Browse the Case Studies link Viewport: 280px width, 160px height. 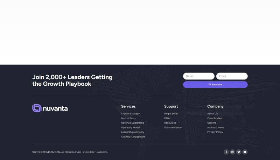215,118
